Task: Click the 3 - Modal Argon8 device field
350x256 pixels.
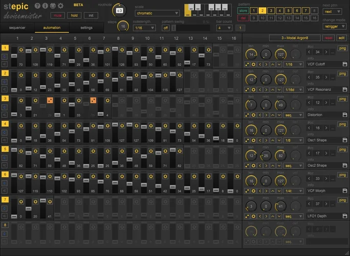Action: (295, 38)
